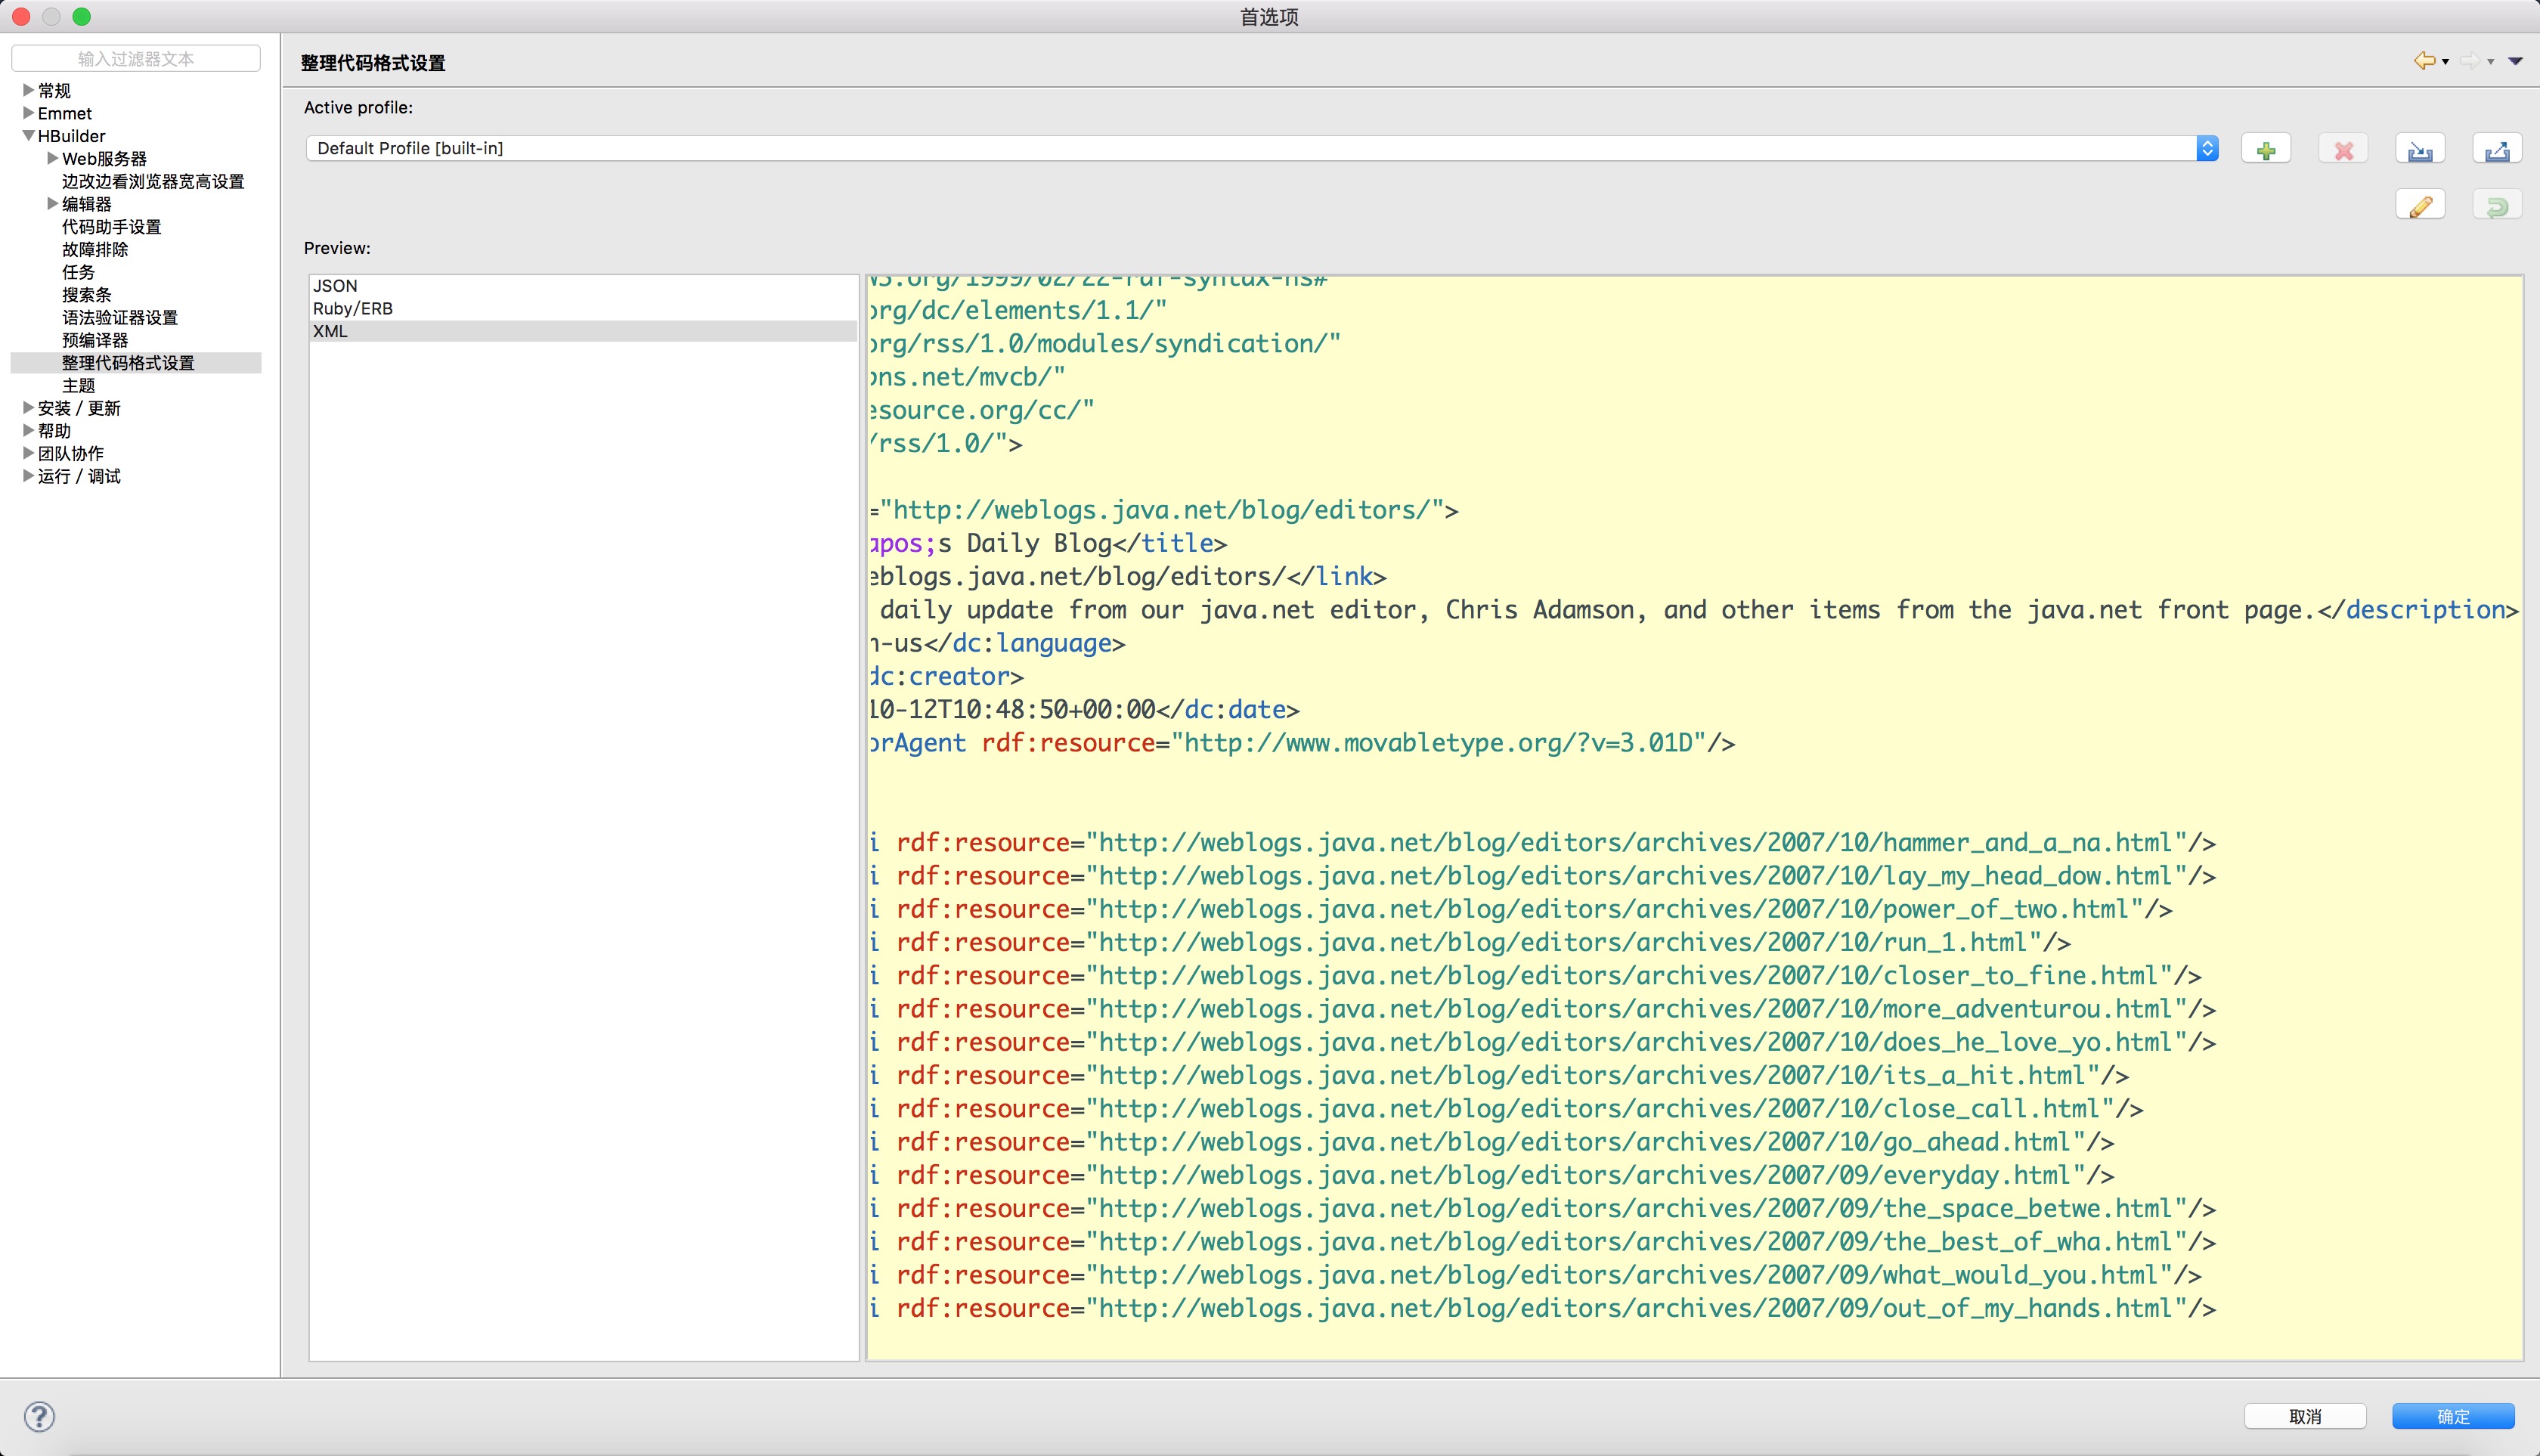Click the pencil edit profile icon

[2420, 206]
